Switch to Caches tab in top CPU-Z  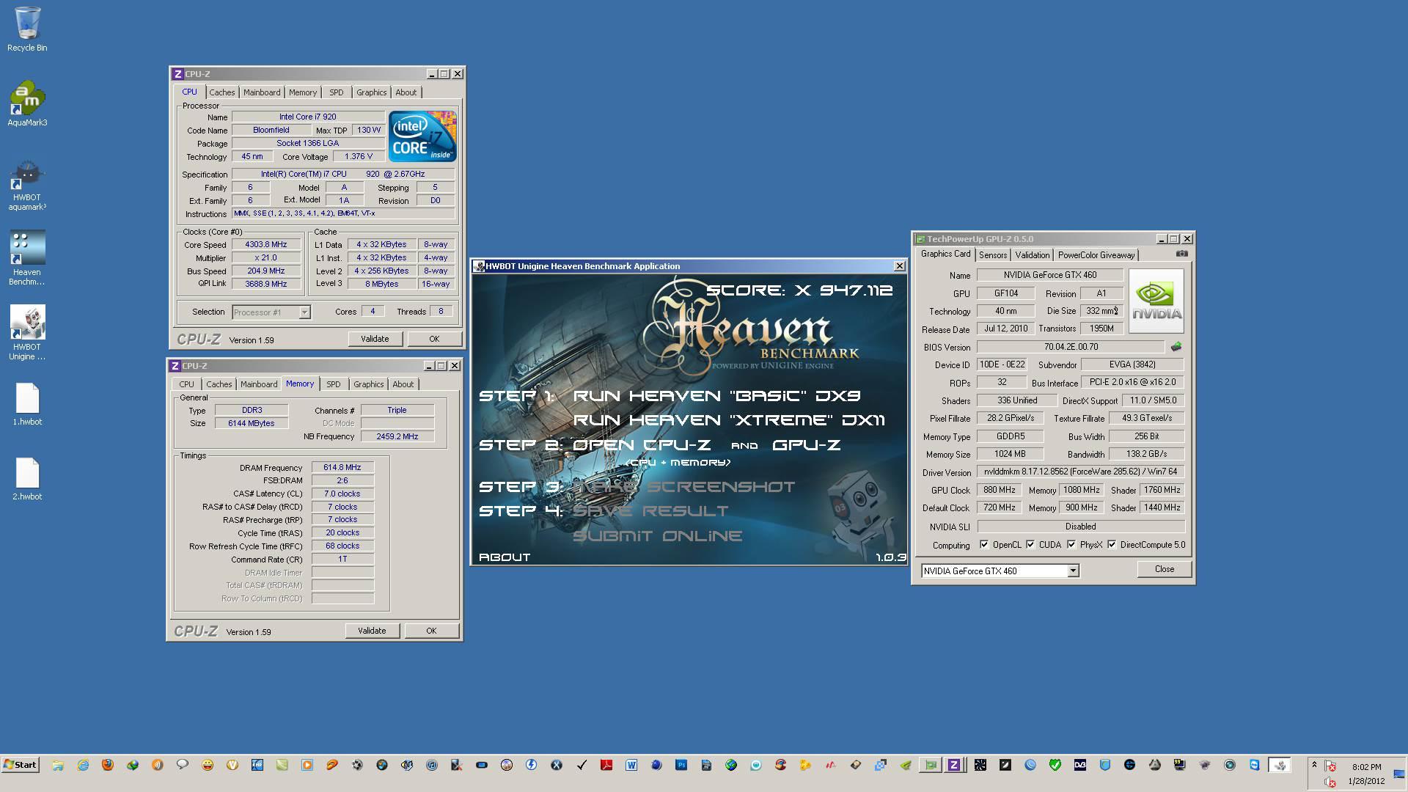(221, 92)
